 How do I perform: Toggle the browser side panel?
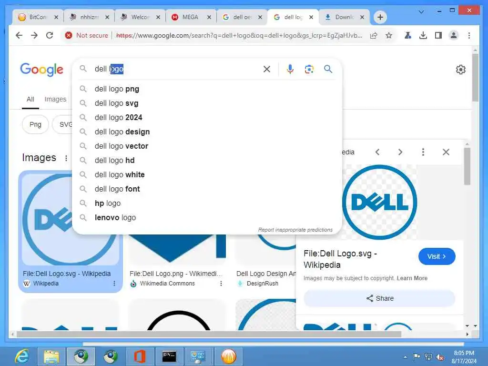[x=438, y=35]
